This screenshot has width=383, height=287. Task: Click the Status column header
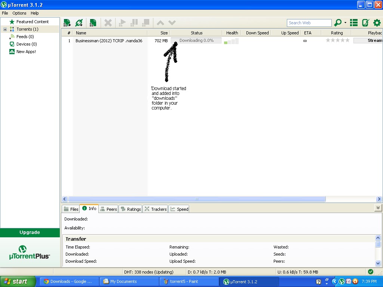click(x=196, y=33)
